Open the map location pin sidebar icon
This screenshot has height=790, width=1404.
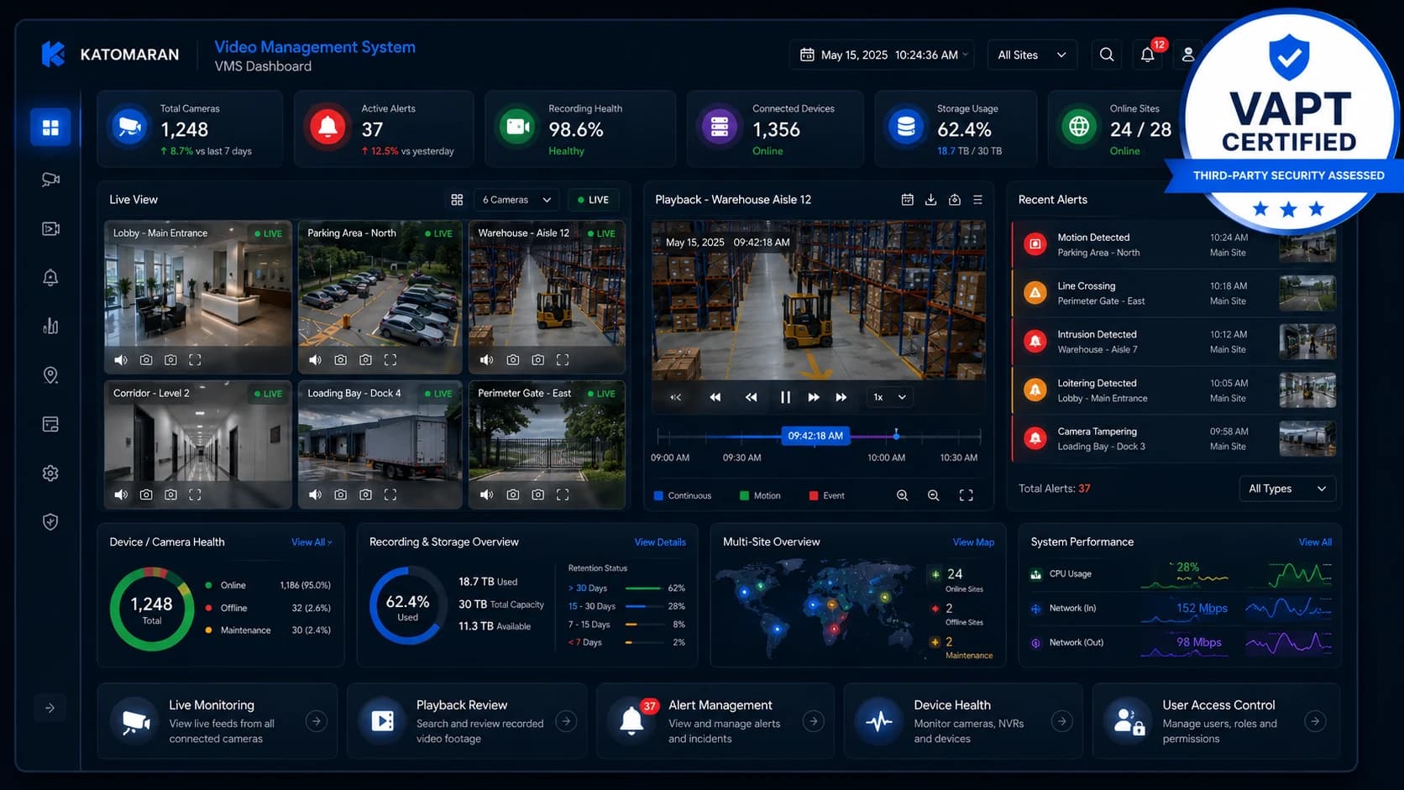point(50,375)
